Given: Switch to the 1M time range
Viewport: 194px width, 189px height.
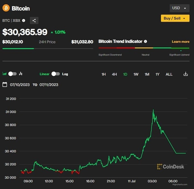Looking at the screenshot, I should coord(147,74).
